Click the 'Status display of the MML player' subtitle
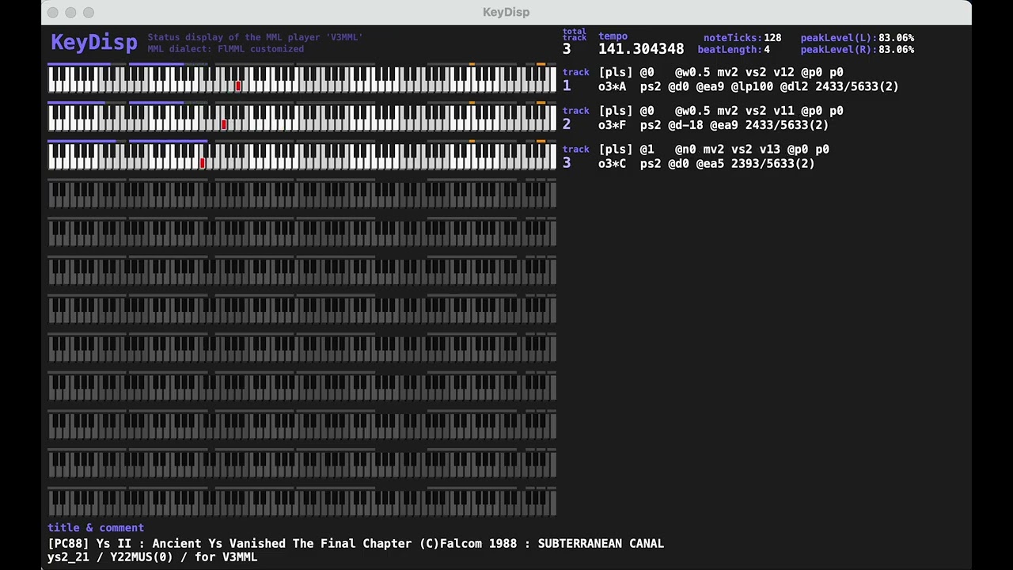The height and width of the screenshot is (570, 1013). (255, 37)
